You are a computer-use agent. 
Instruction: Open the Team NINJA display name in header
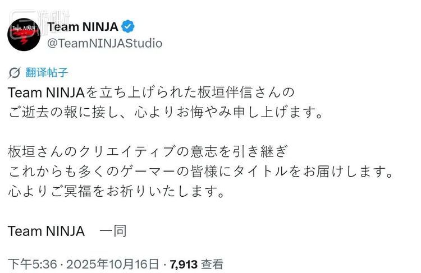(84, 26)
